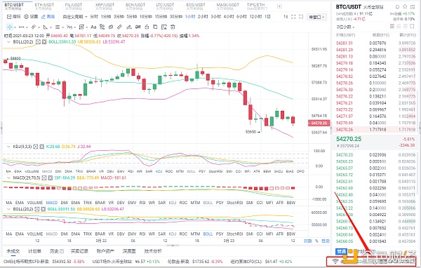The width and height of the screenshot is (421, 268).
Task: Click the lock drawings icon
Action: pos(147,27)
